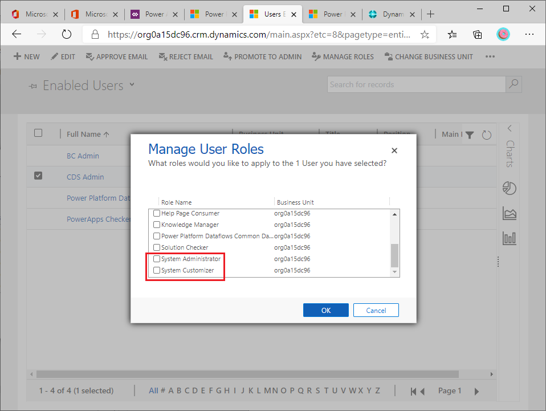Click CHANGE BUSINESS UNIT command
546x411 pixels.
pyautogui.click(x=429, y=56)
